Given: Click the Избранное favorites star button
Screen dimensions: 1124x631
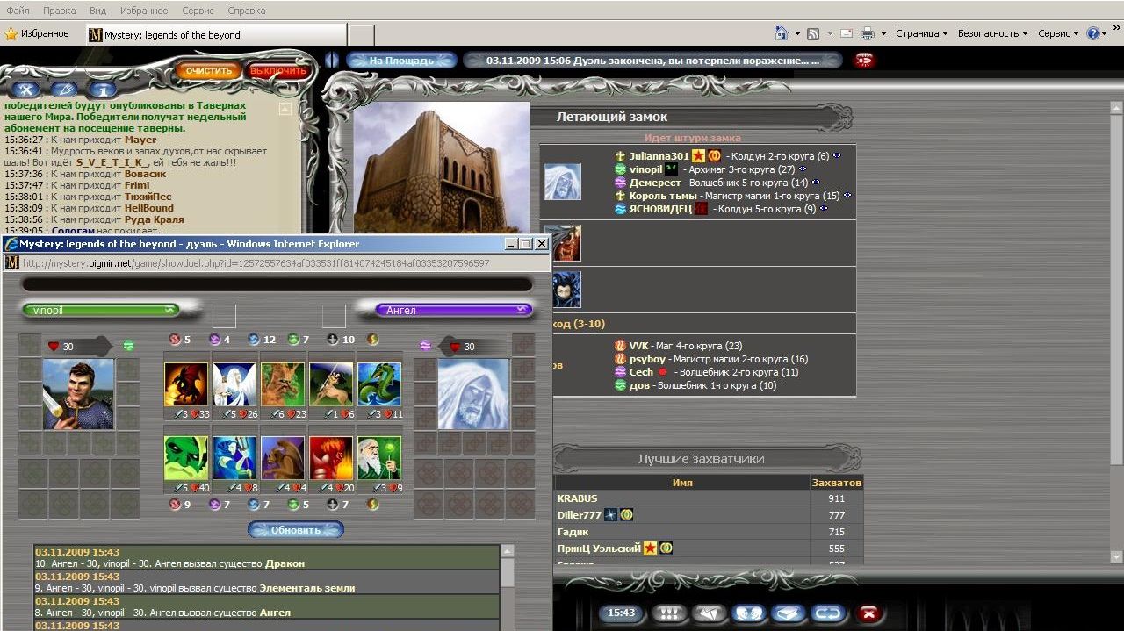Looking at the screenshot, I should (37, 34).
